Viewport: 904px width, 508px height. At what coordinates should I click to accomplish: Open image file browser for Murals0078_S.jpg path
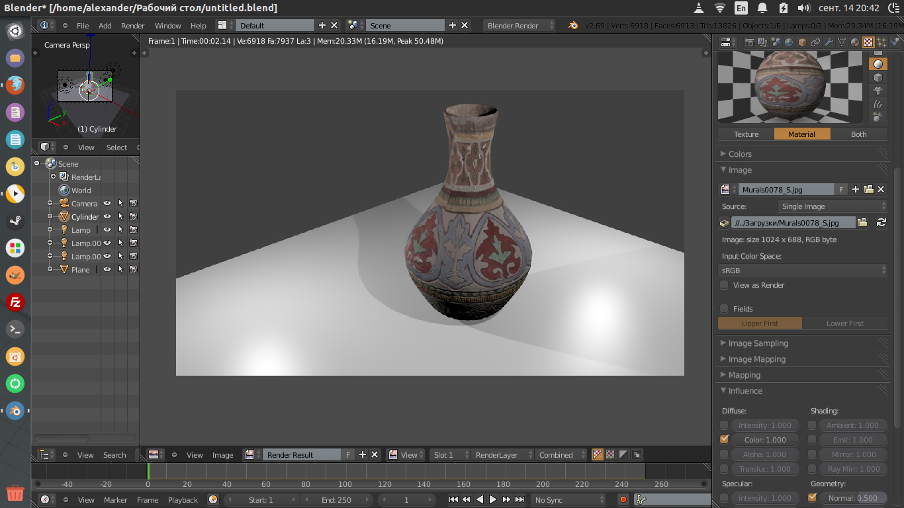pos(862,223)
